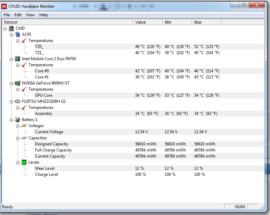The image size is (270, 215).
Task: Click the Capacities graph icon
Action: click(x=24, y=138)
